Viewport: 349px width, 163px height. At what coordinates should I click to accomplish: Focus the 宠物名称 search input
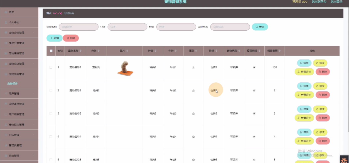[x=79, y=27]
